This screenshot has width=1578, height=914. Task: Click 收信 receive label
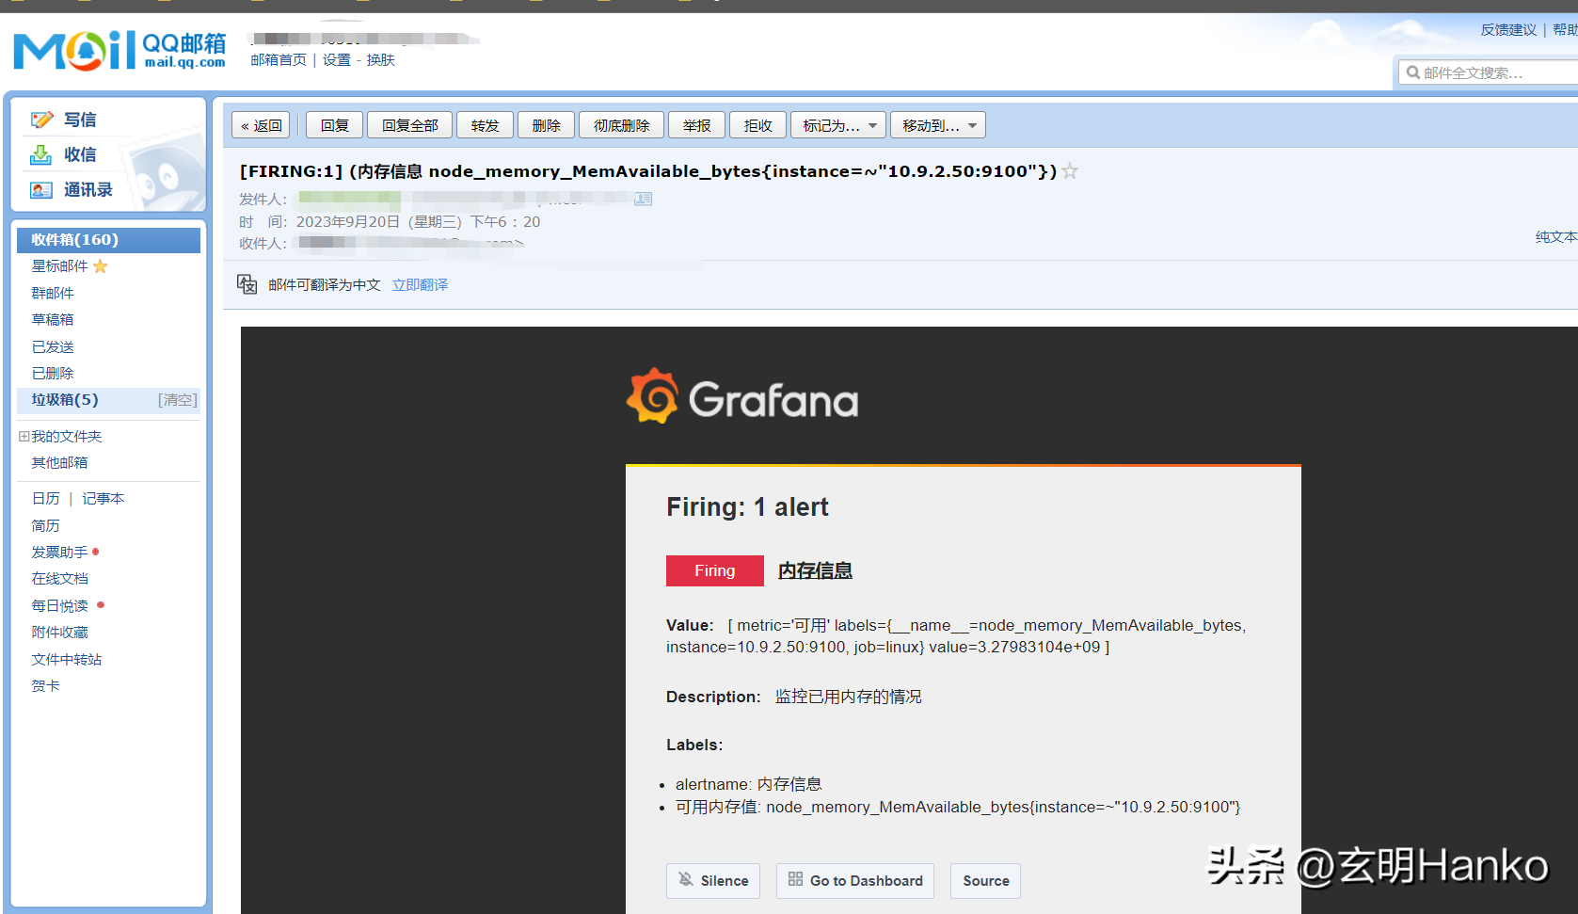80,155
